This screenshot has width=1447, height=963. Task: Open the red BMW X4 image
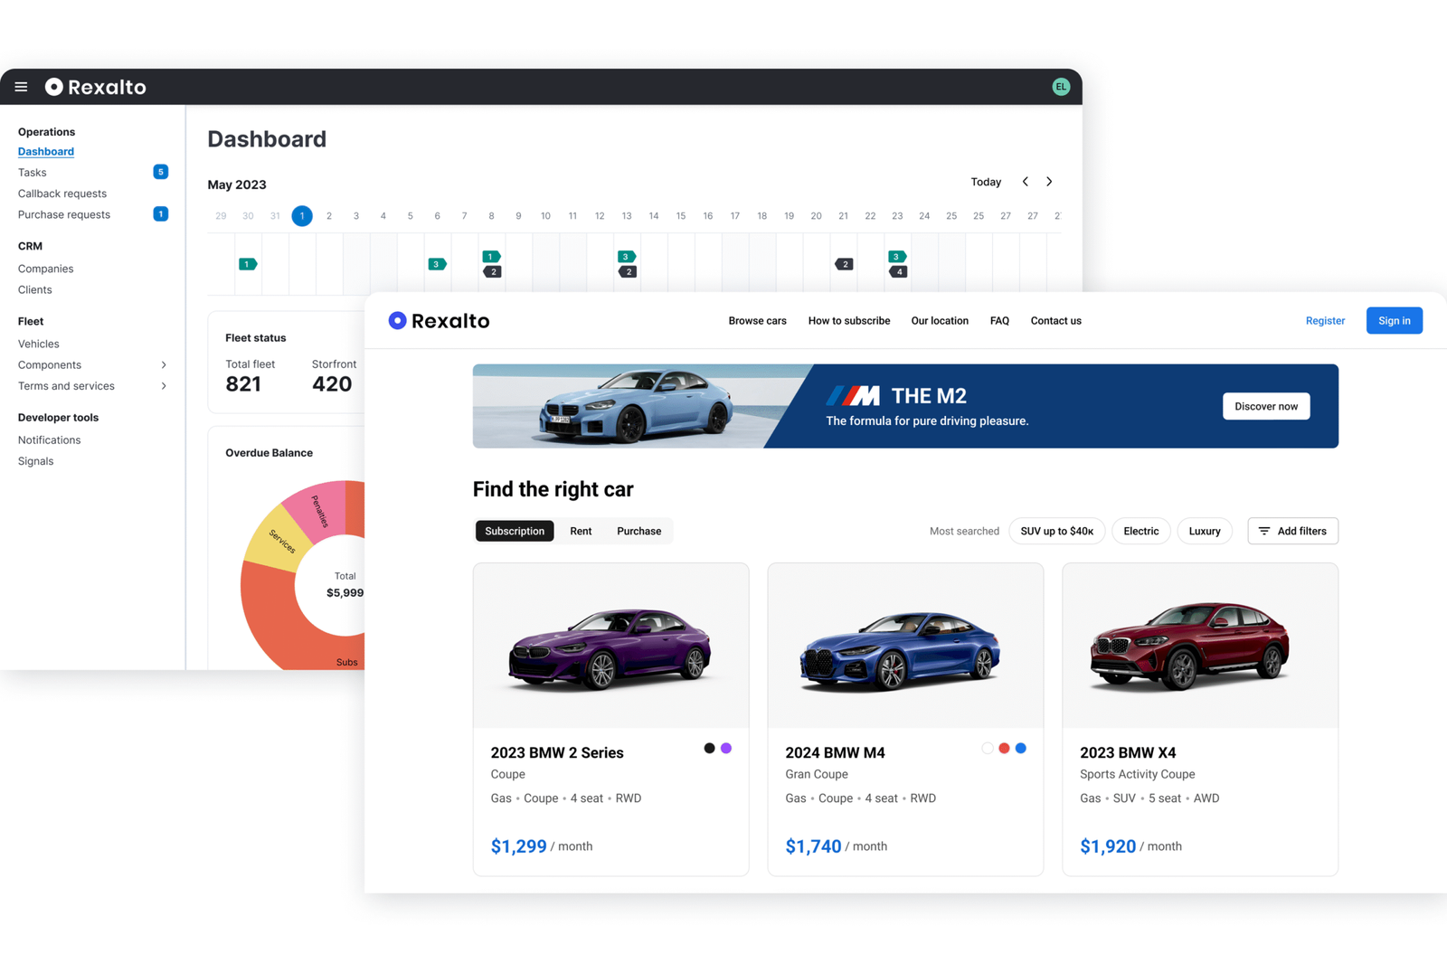[1200, 647]
